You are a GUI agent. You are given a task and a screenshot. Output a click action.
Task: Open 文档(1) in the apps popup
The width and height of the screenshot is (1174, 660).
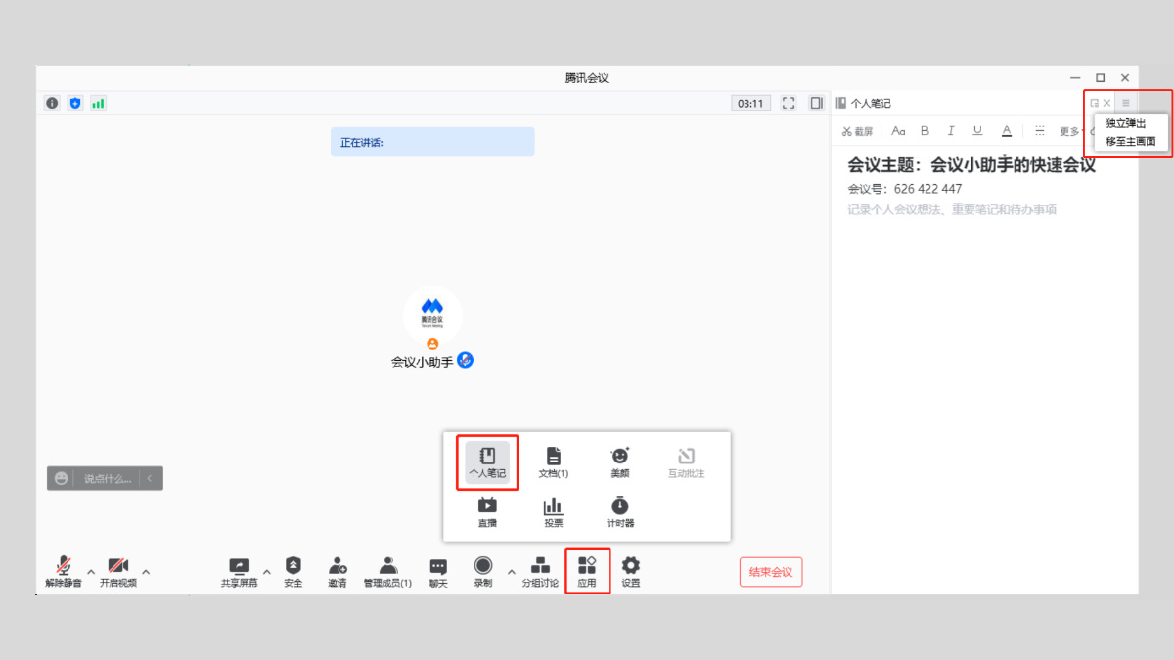click(x=554, y=462)
